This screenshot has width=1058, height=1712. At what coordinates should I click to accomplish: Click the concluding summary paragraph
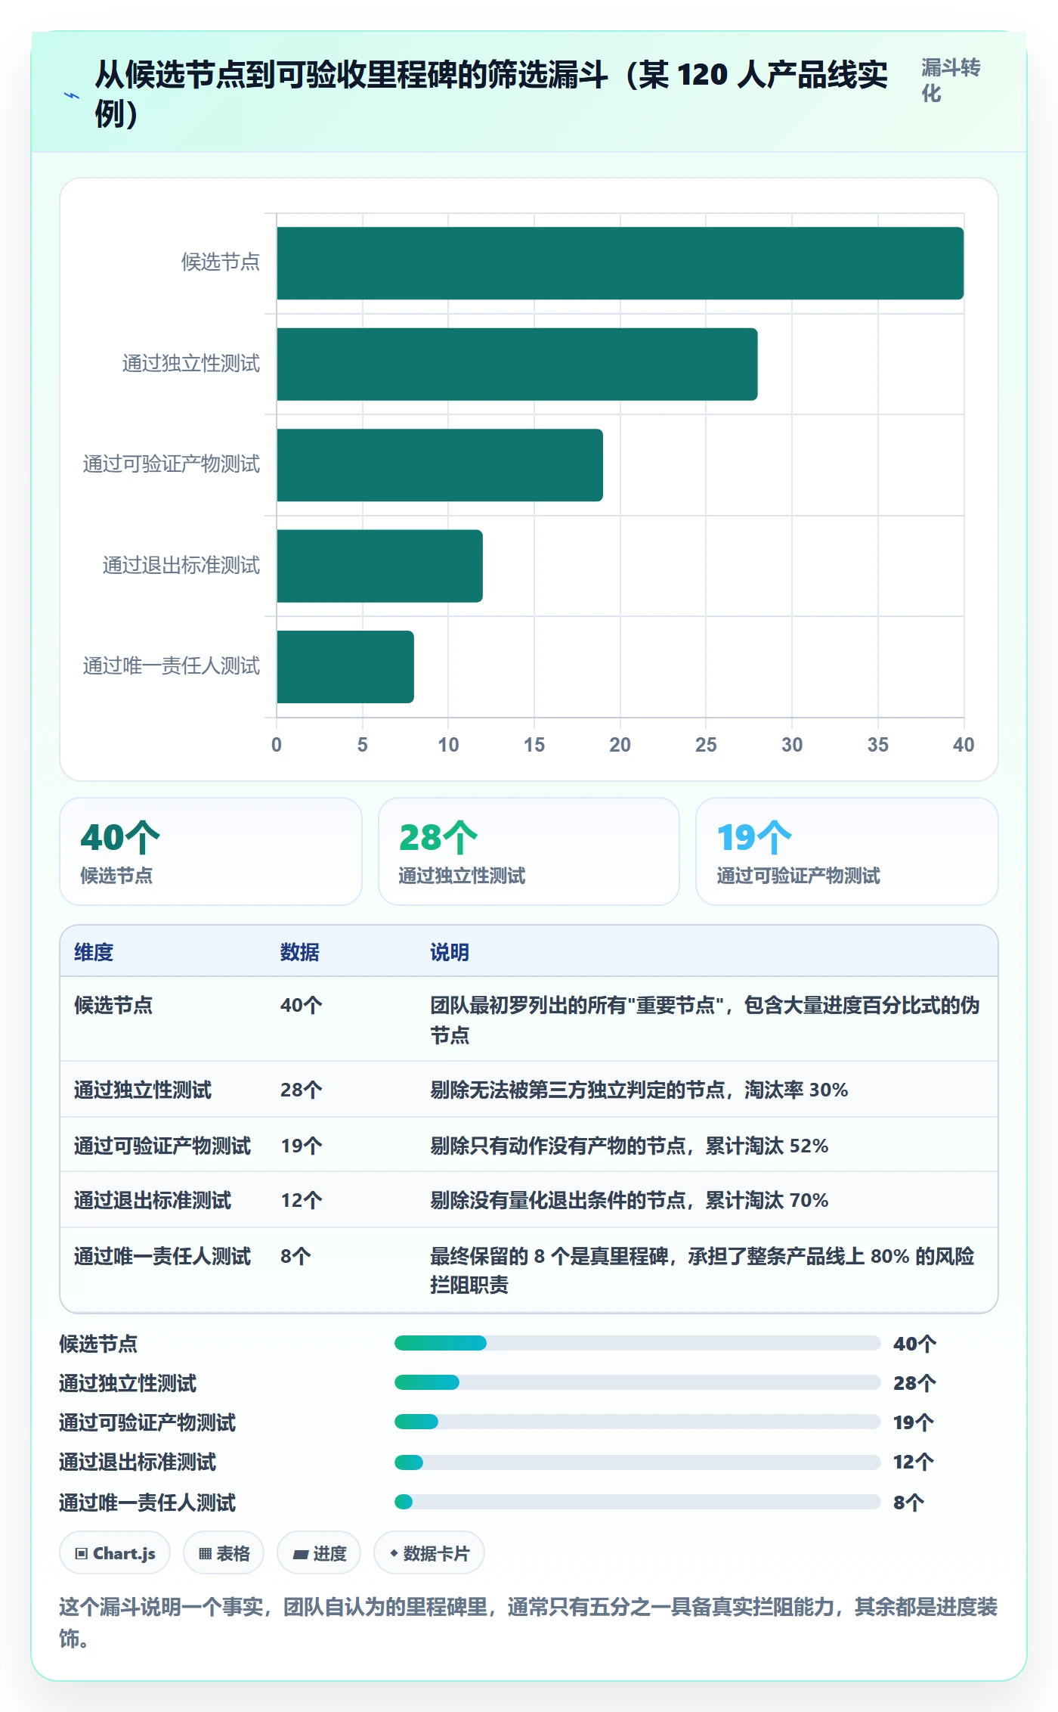(528, 1622)
